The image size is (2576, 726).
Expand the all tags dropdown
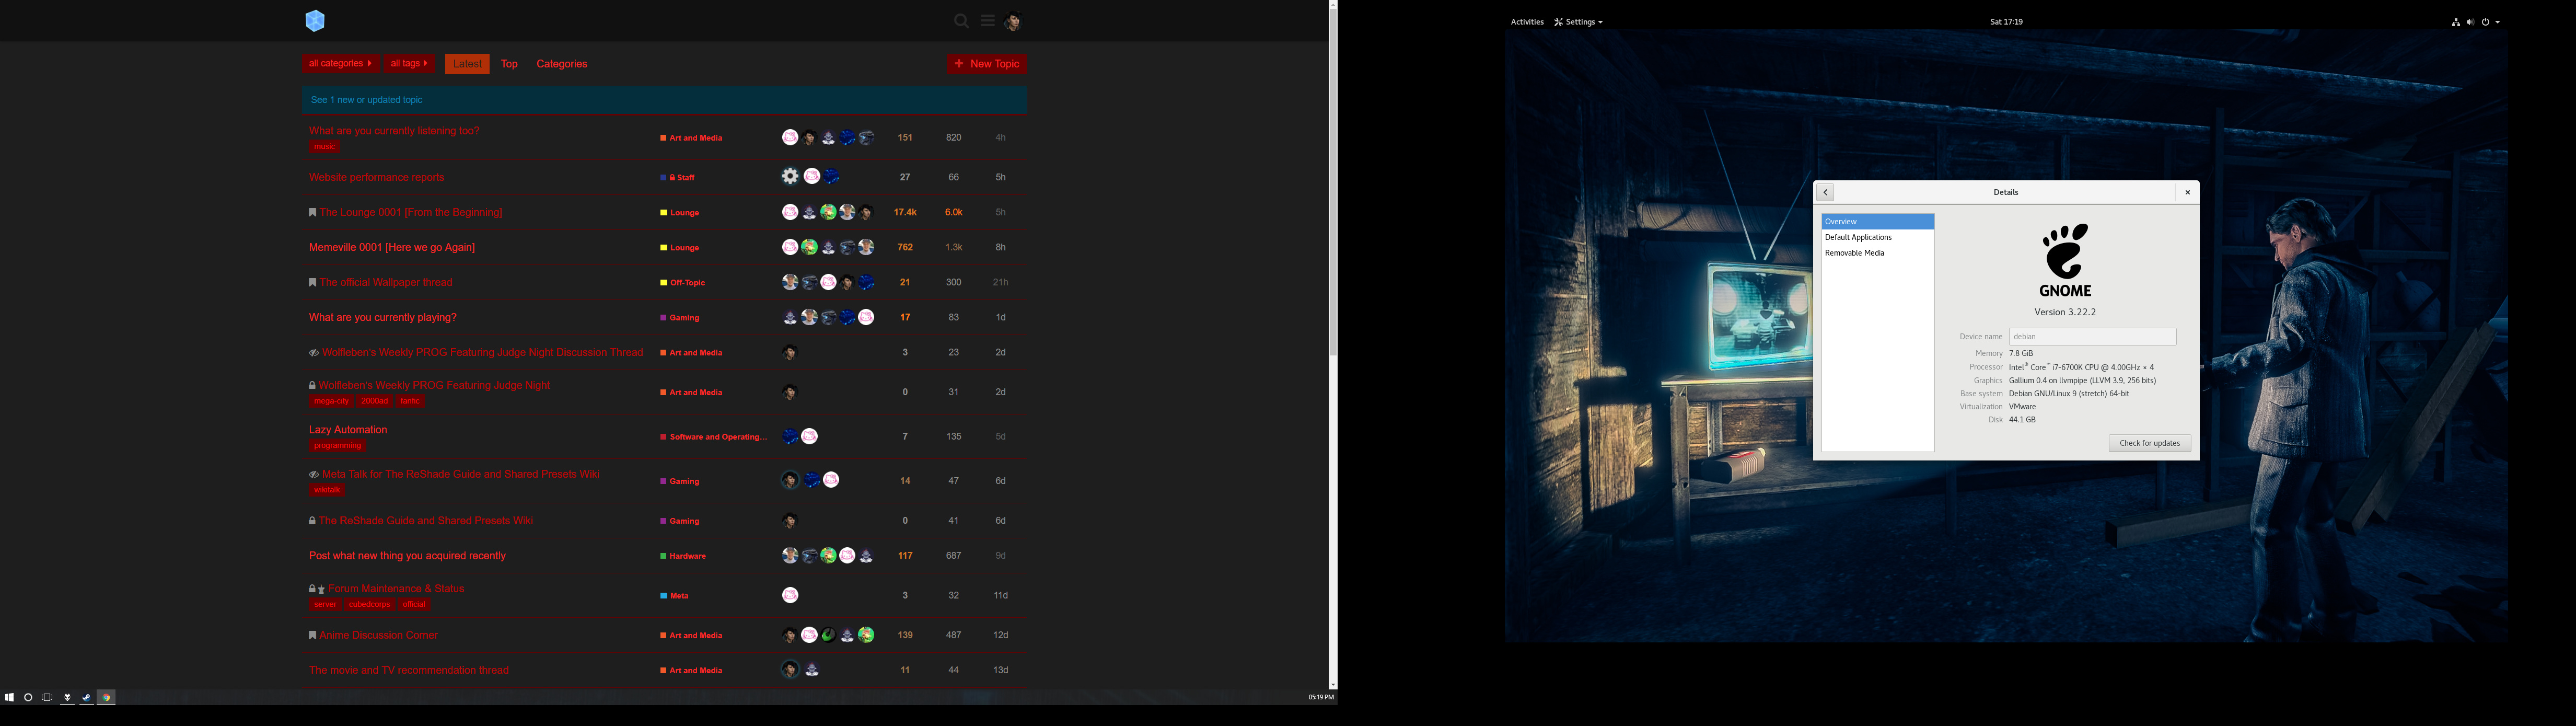point(409,64)
